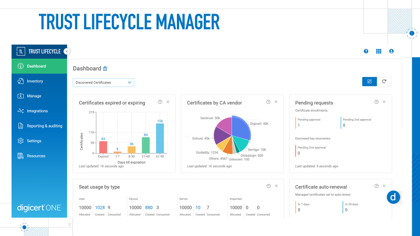
Task: Open the Integrations page
Action: click(39, 111)
